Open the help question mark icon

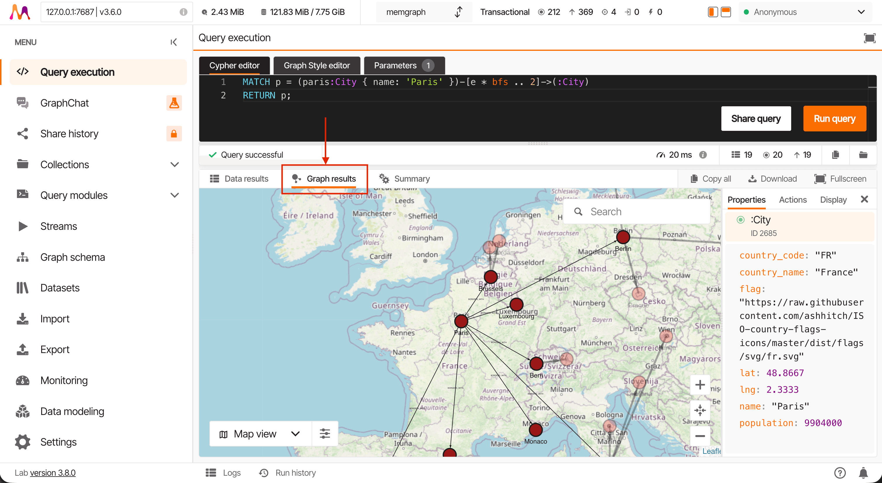pyautogui.click(x=840, y=473)
